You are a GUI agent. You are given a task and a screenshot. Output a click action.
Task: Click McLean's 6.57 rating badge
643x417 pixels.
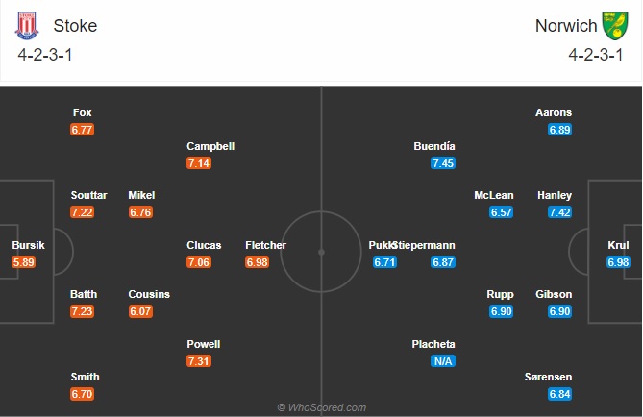pyautogui.click(x=501, y=212)
